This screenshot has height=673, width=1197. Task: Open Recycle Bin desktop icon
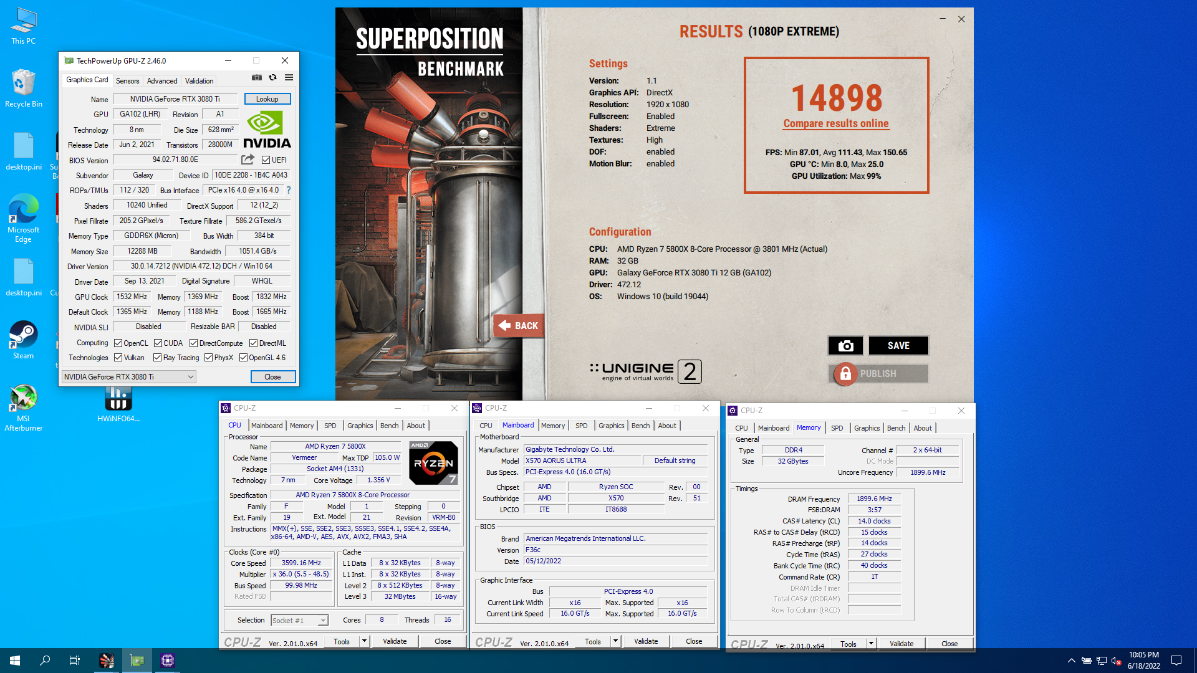tap(24, 88)
